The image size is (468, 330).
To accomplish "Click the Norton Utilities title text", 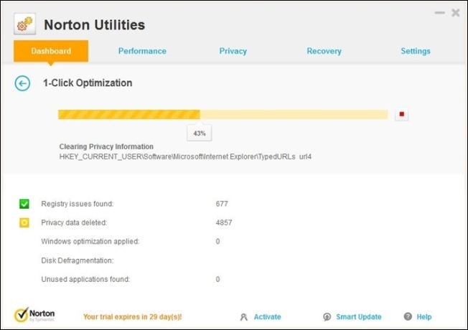I will (x=94, y=25).
